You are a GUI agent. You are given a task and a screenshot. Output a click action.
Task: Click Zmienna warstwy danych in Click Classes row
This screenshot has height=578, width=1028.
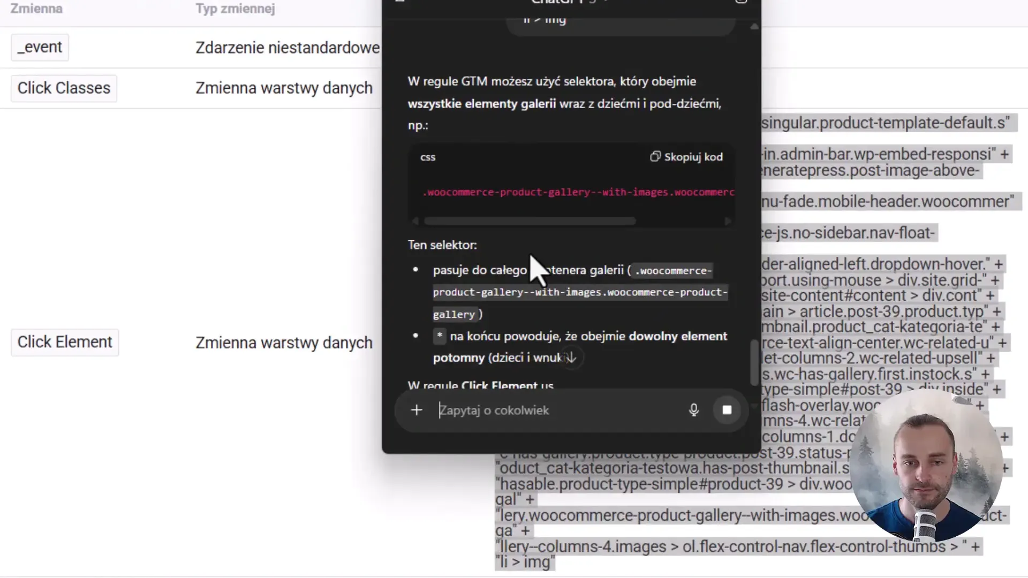click(x=284, y=88)
